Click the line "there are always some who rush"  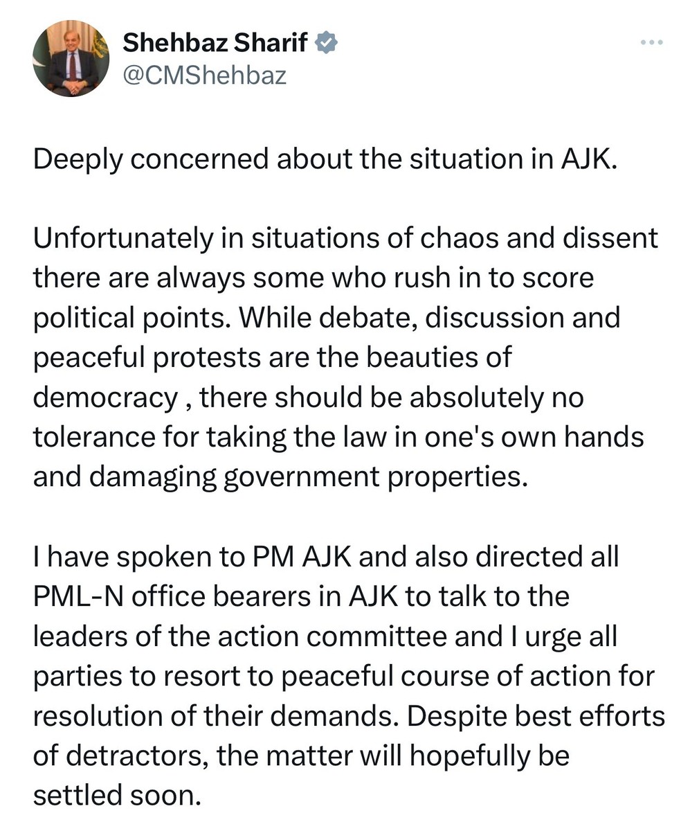coord(314,278)
